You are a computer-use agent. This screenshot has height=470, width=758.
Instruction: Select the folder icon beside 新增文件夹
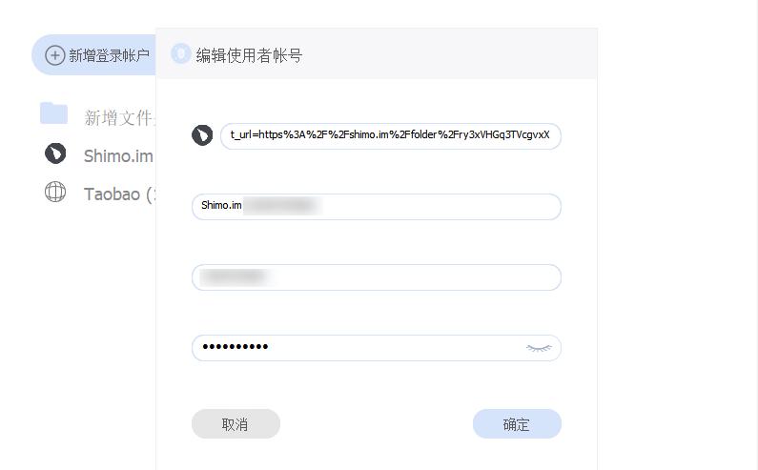click(x=53, y=114)
